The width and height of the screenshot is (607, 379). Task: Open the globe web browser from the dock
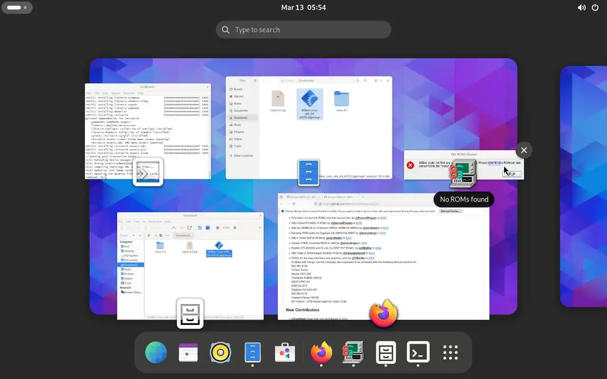tap(156, 352)
